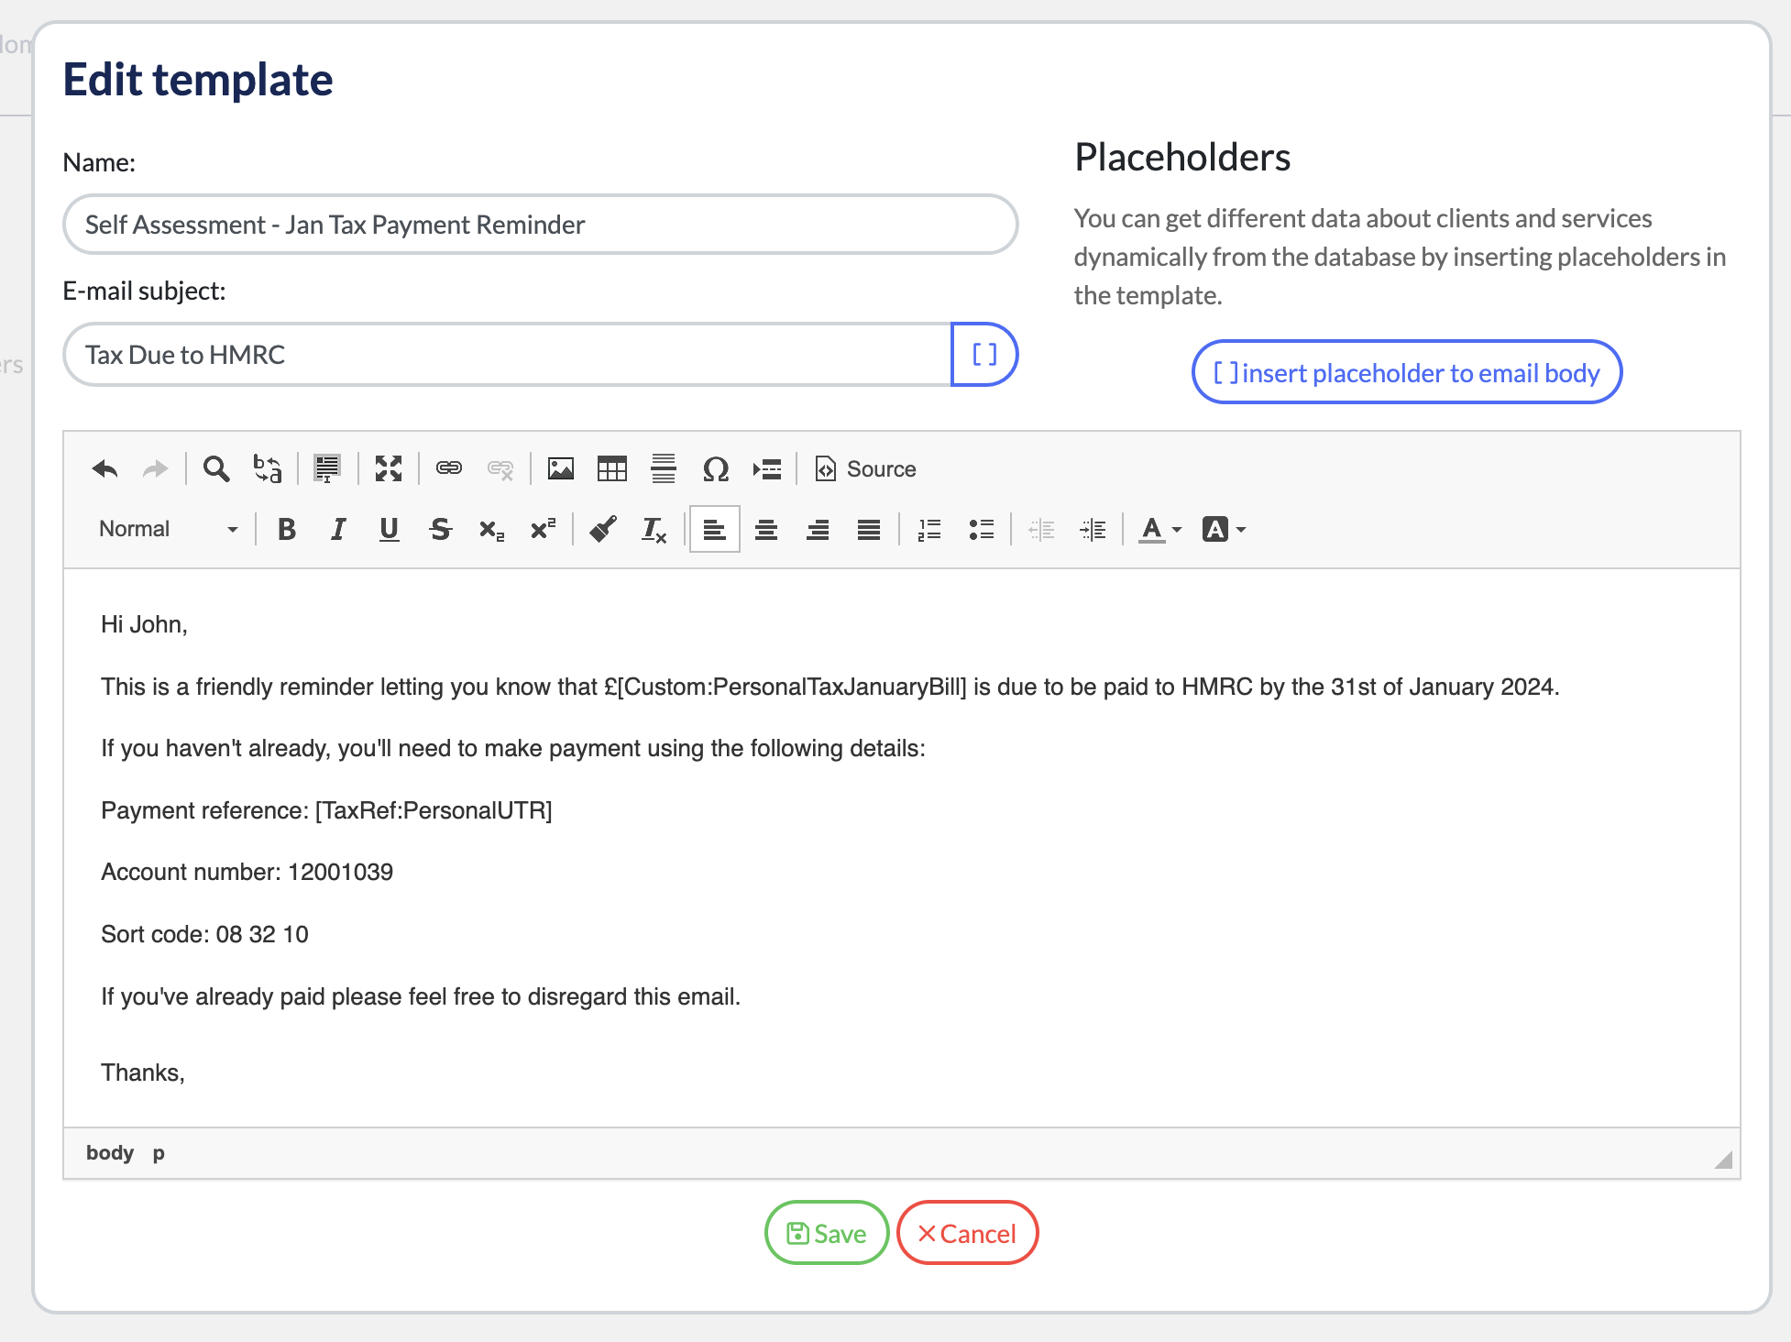Click the editor resize handle corner
1791x1342 pixels.
tap(1723, 1160)
